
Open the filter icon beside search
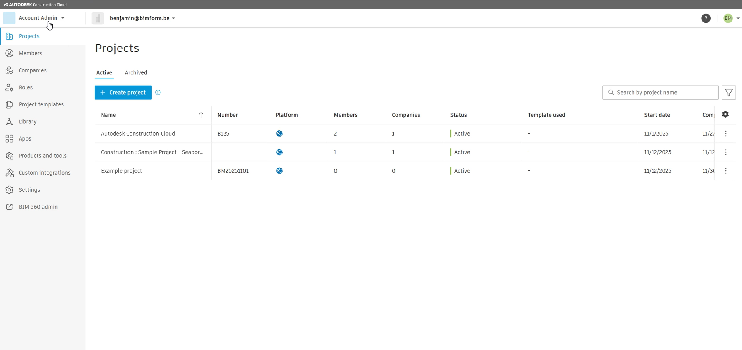pos(729,93)
